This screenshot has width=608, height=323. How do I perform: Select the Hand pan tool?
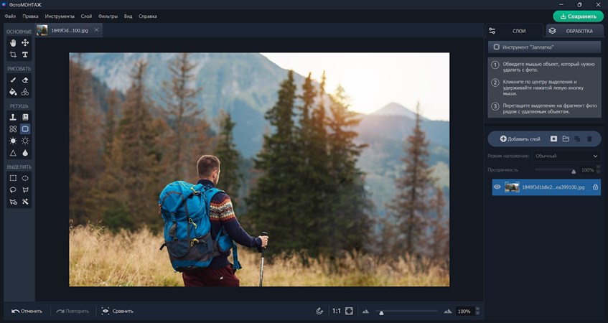[13, 43]
